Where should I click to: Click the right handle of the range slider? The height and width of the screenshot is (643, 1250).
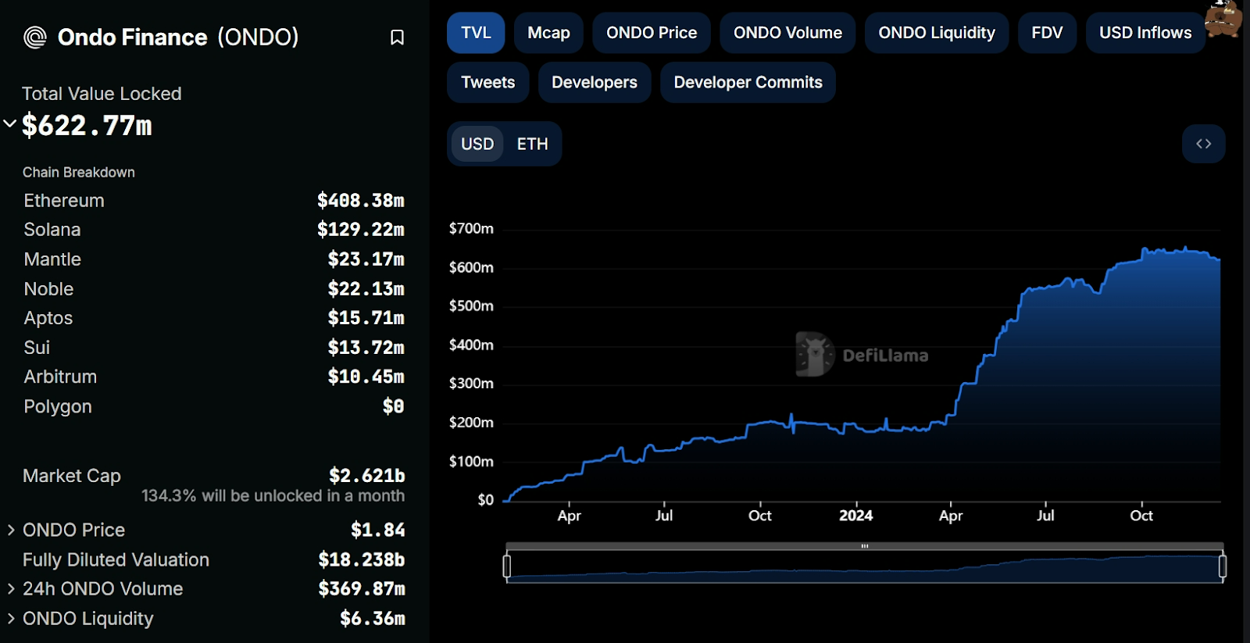(x=1223, y=566)
